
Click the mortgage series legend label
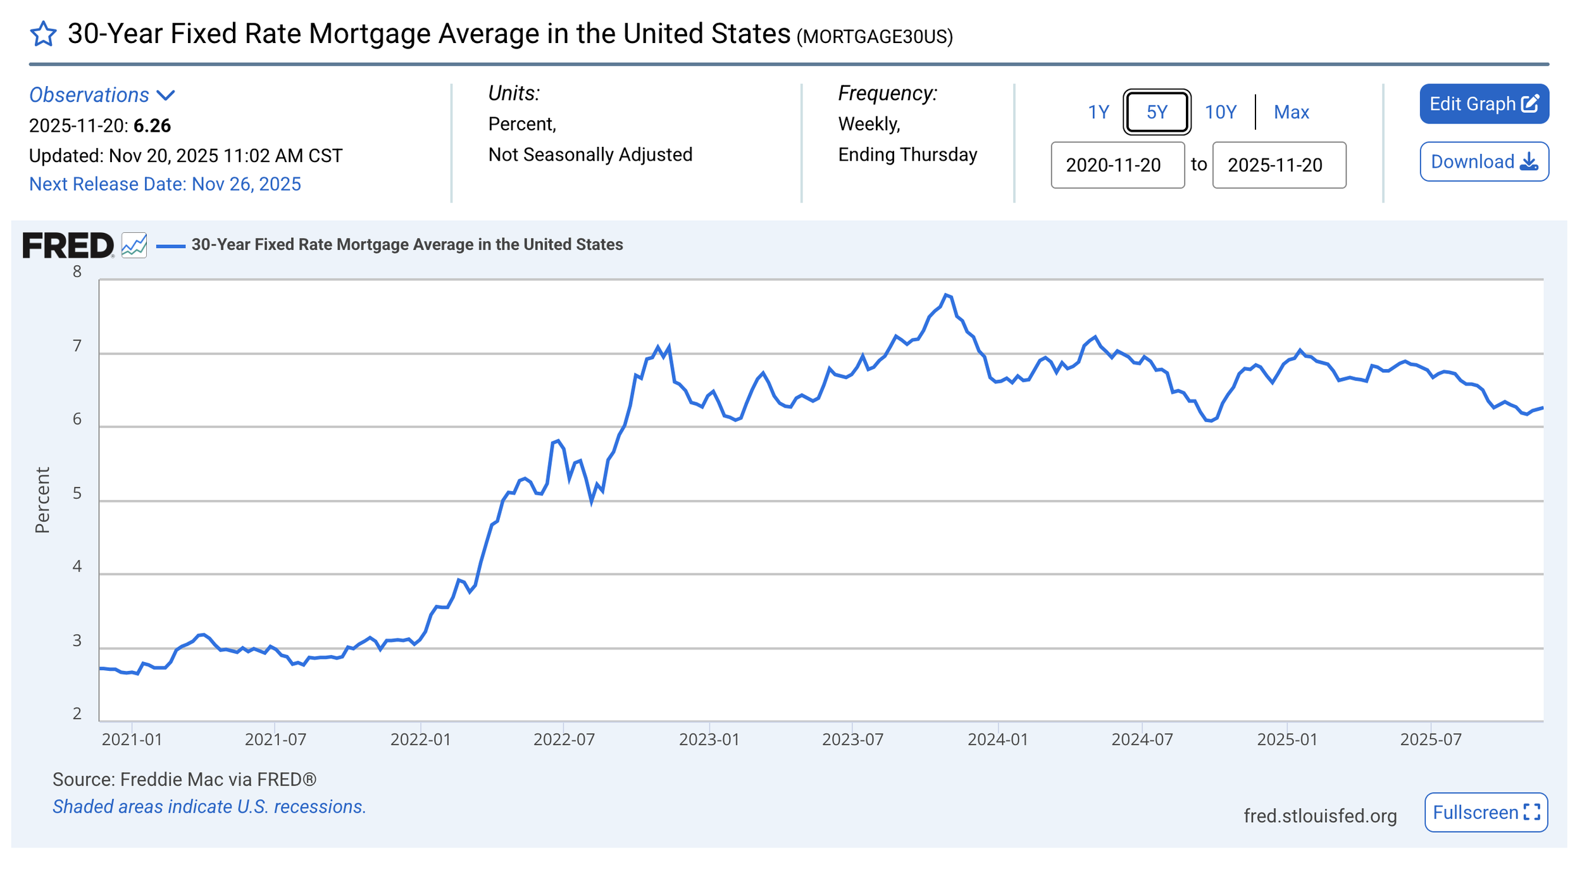407,244
